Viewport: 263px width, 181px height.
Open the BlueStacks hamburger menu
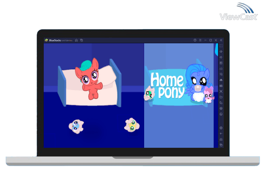click(x=200, y=40)
